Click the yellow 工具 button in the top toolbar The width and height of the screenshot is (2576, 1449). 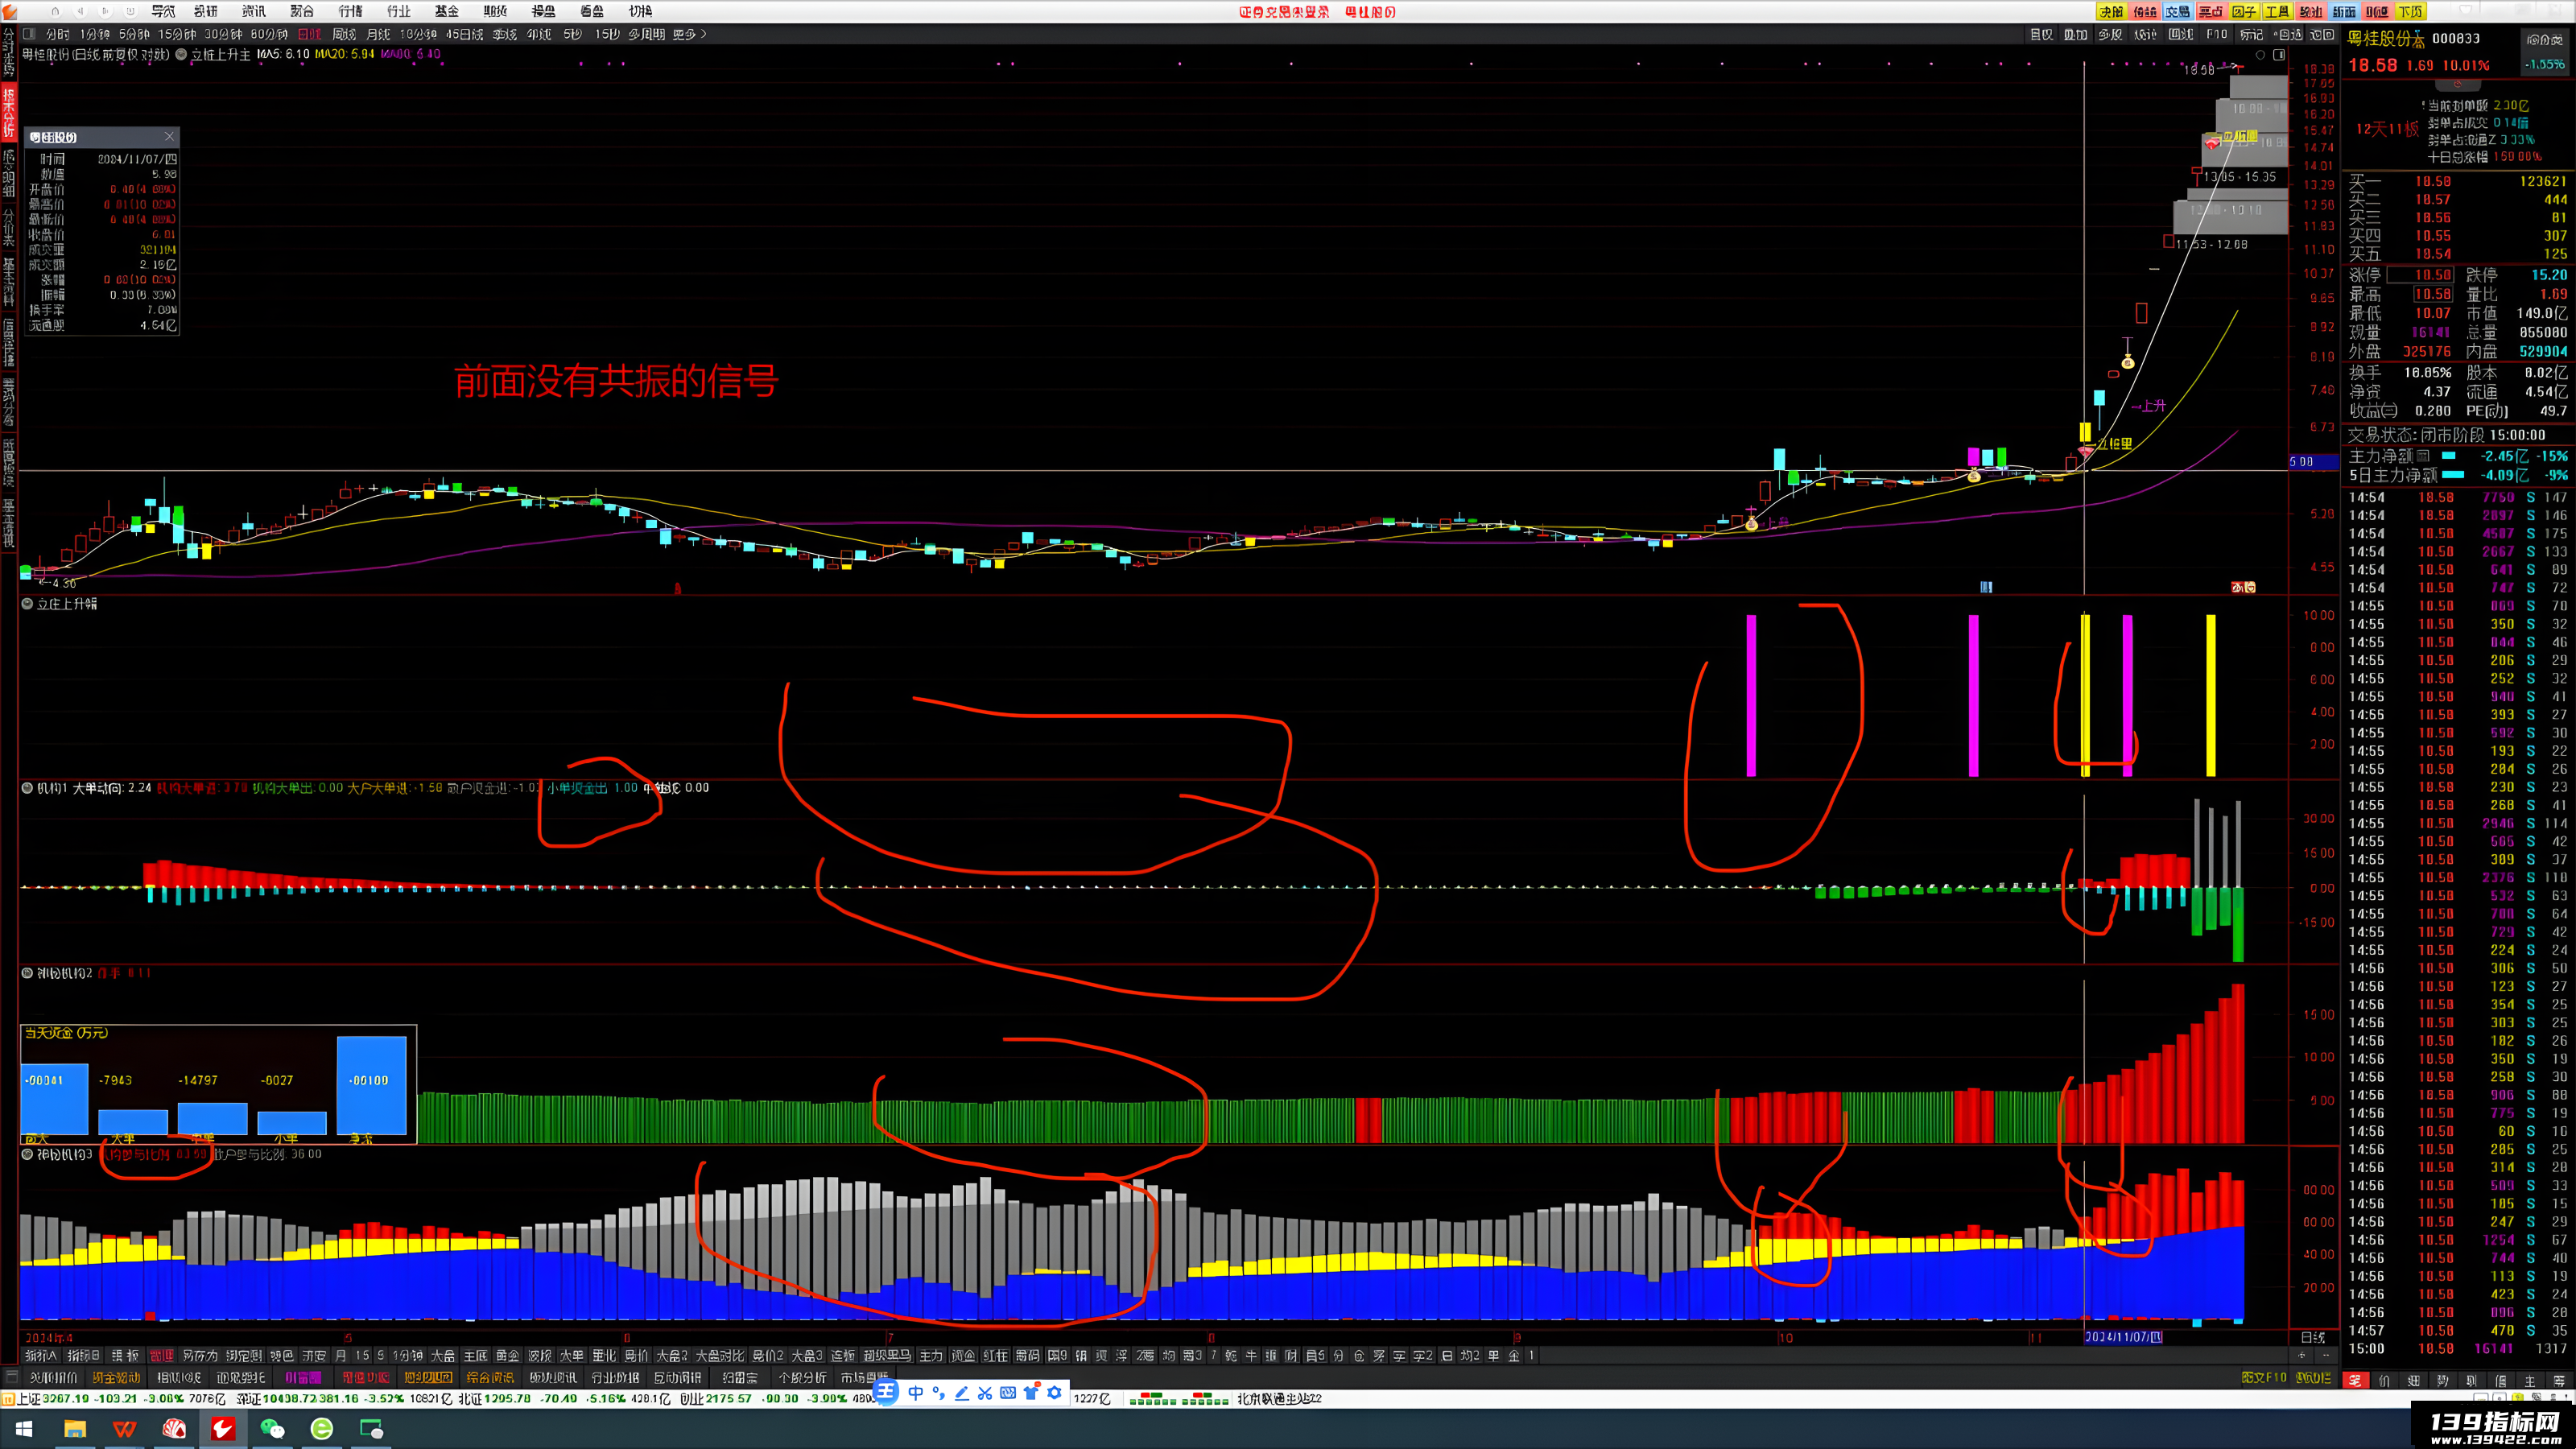pos(2277,12)
